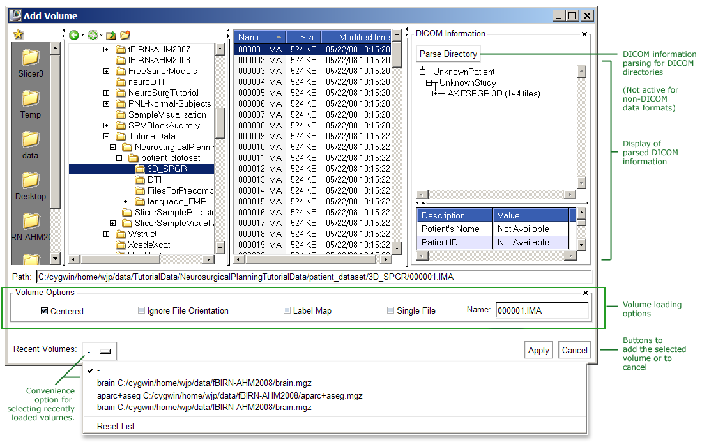Screen dimensions: 702x442
Task: Go back with the green arrow
Action: 74,35
